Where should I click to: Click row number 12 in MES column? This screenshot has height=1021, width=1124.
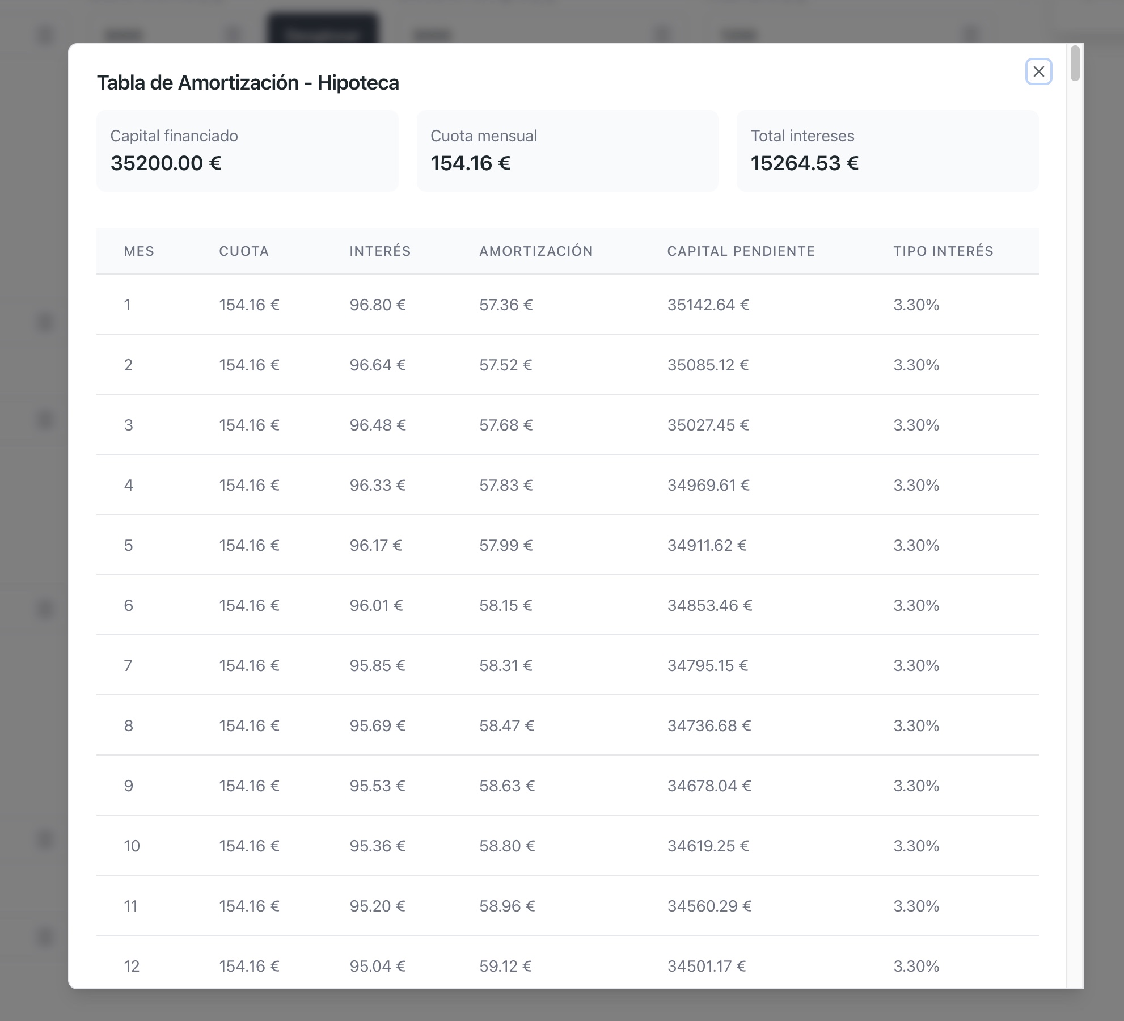pos(132,967)
